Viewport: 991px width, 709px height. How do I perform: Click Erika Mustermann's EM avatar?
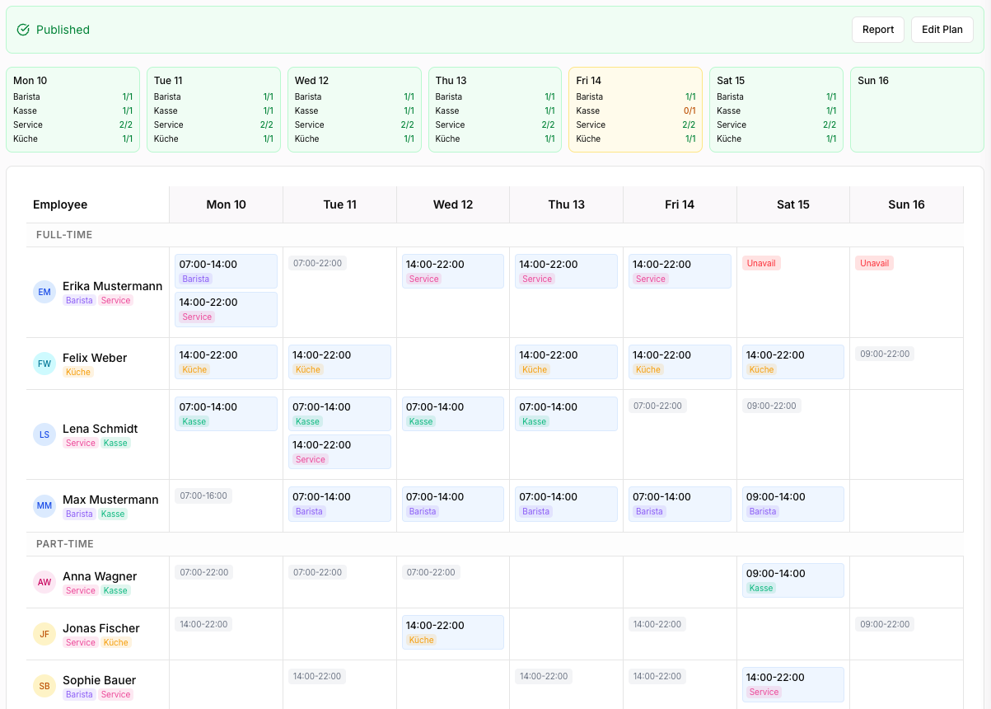point(44,292)
